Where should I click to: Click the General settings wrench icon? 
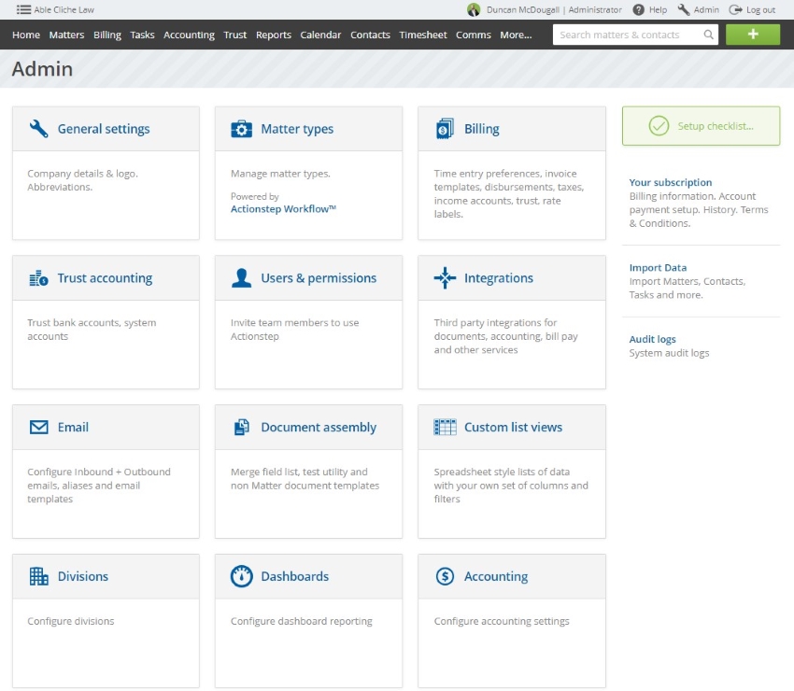pos(38,129)
